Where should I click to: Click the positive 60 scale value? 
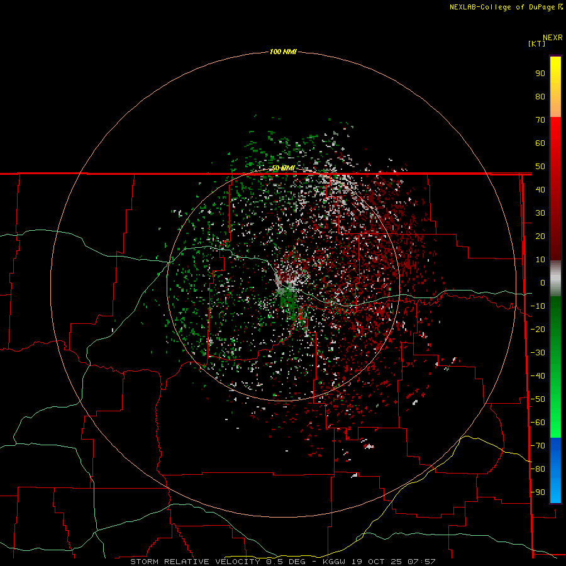click(540, 143)
